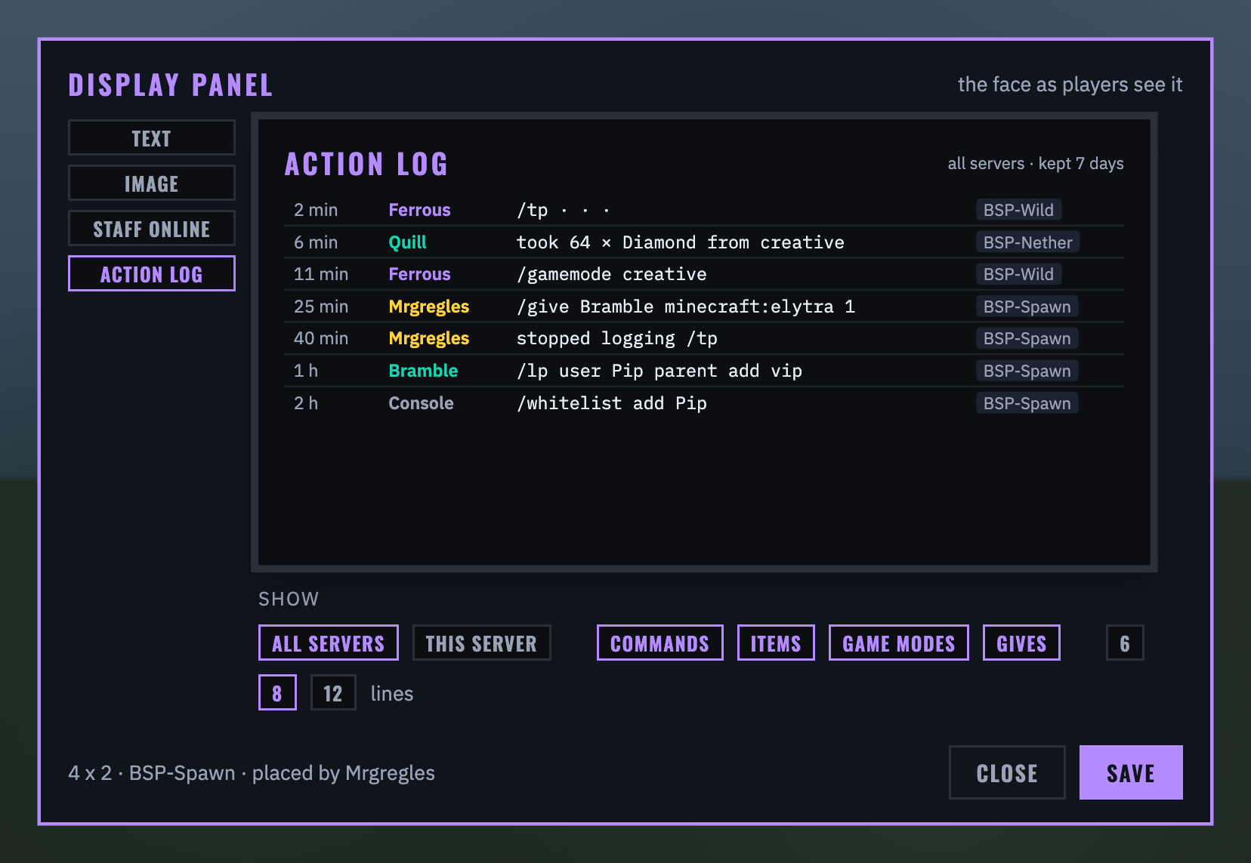Choose the This Server scope
Image resolution: width=1251 pixels, height=863 pixels.
tap(481, 643)
